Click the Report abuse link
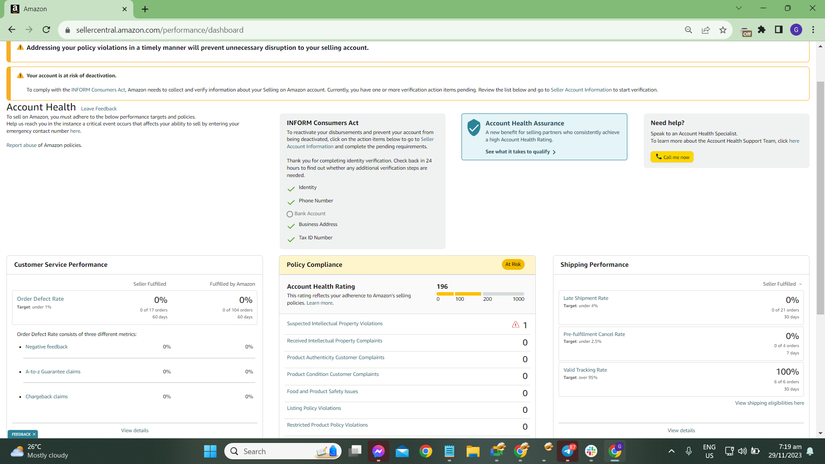Viewport: 825px width, 464px height. point(21,145)
